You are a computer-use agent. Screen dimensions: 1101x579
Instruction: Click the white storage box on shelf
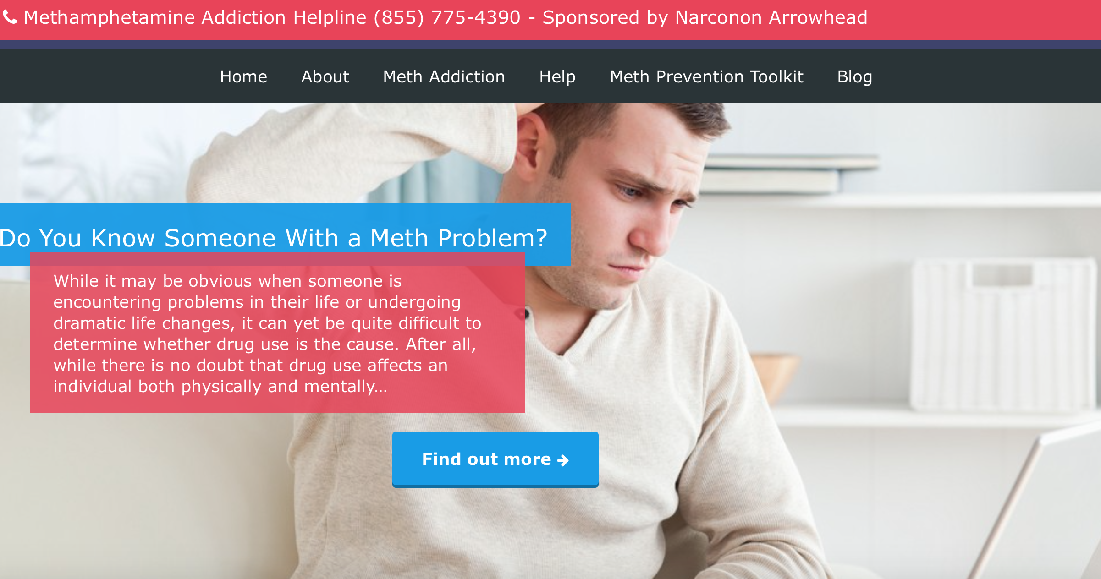click(1004, 334)
